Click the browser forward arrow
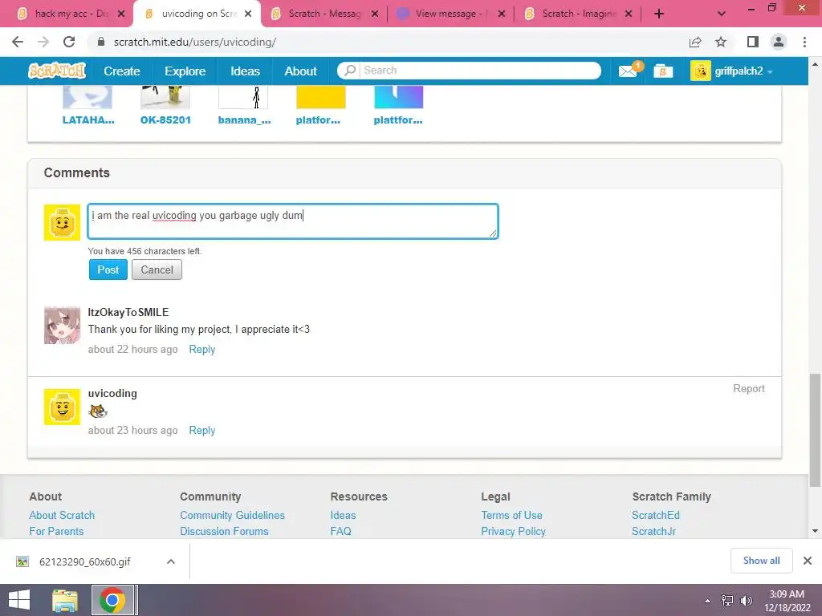Viewport: 822px width, 616px height. (43, 42)
